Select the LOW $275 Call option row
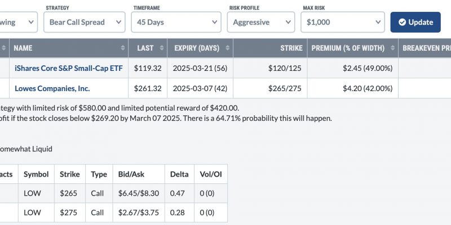Screen dimensions: 451x225 (x=114, y=213)
